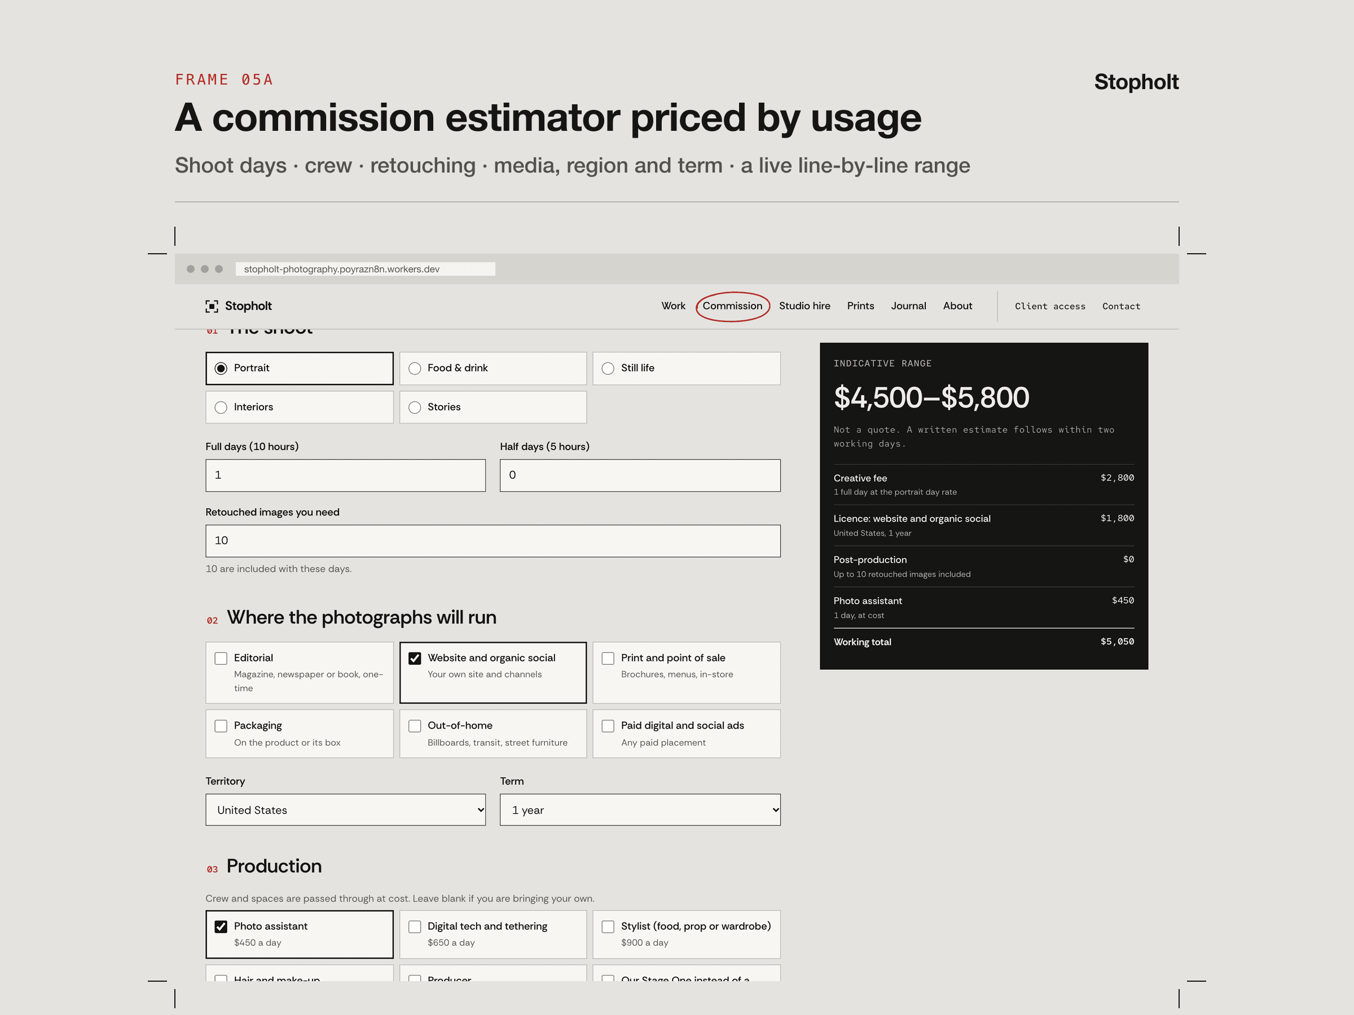The width and height of the screenshot is (1354, 1015).
Task: Open the Term dropdown set to 1 year
Action: (640, 809)
